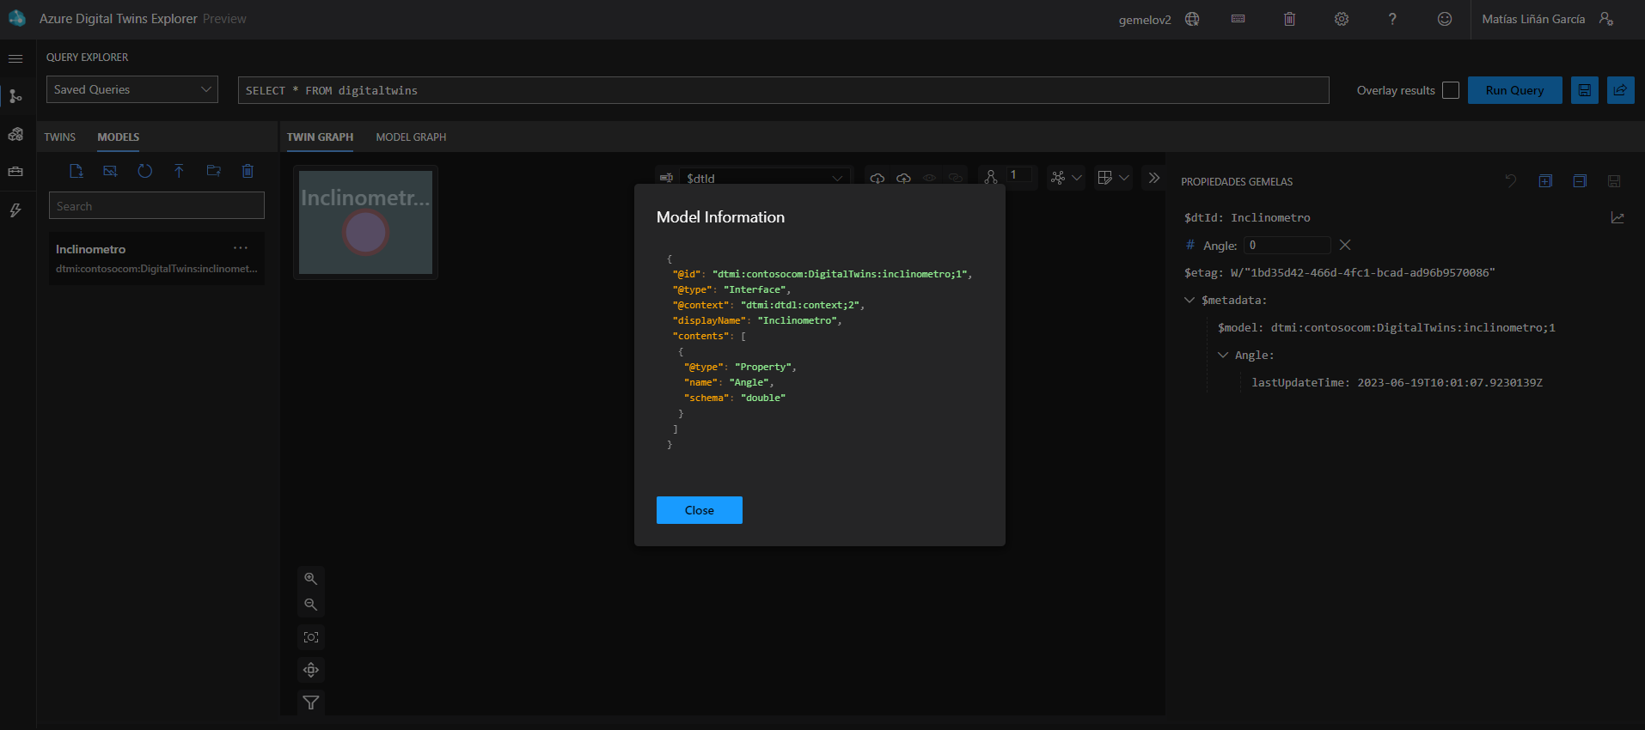
Task: Click the upload arrow icon in models toolbar
Action: (x=179, y=171)
